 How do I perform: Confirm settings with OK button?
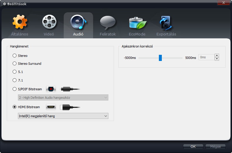(193, 147)
